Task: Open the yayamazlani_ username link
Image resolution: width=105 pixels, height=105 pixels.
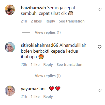Action: (x=34, y=89)
